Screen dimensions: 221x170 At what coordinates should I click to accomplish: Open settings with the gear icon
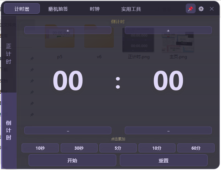(x=201, y=9)
